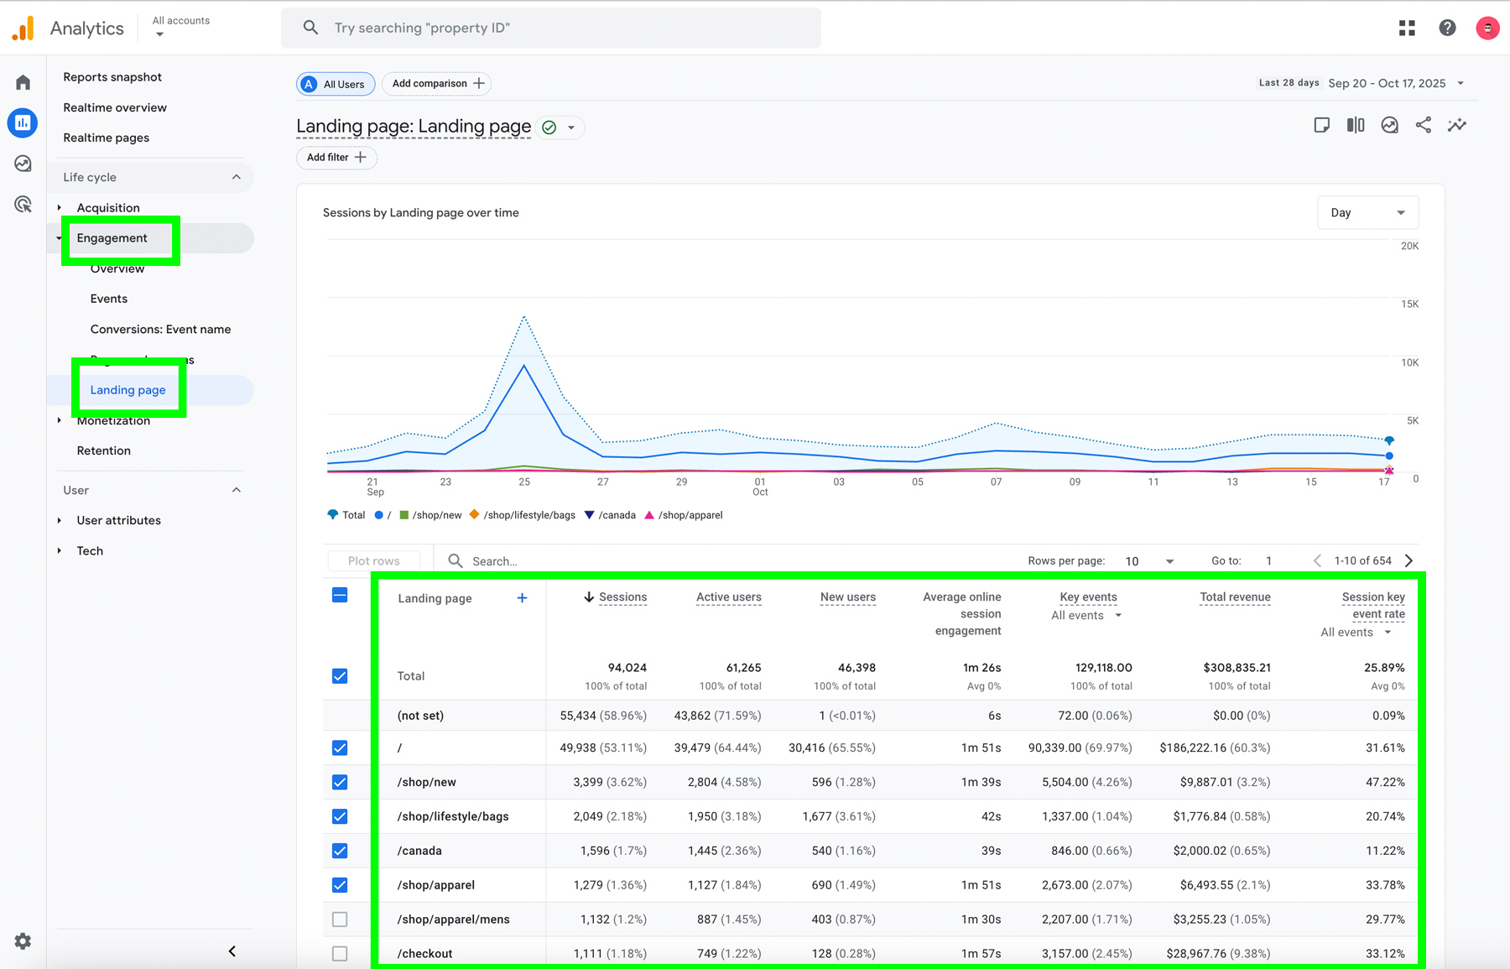Open the Home icon in left rail
Viewport: 1510px width, 969px height.
point(23,82)
